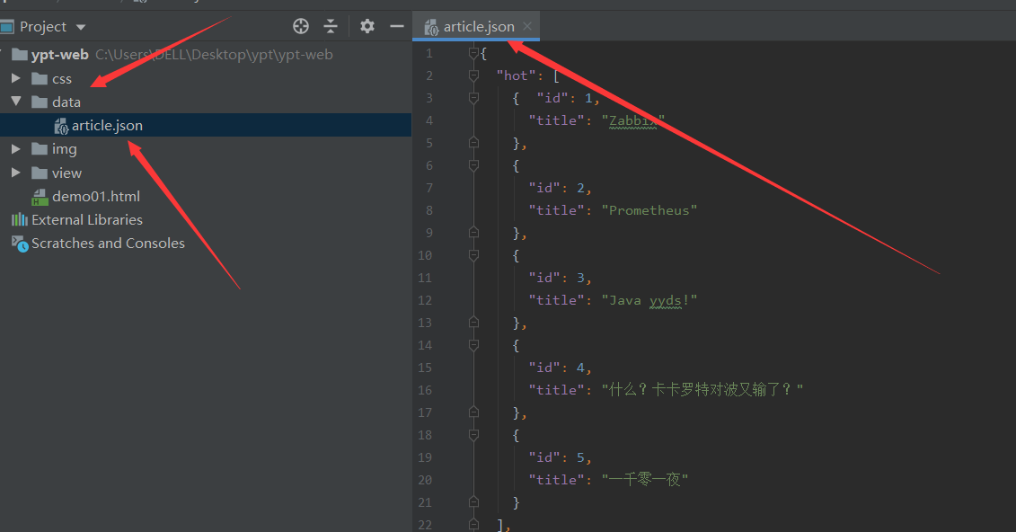Viewport: 1016px width, 532px height.
Task: Click the fold end marker on line 9
Action: coord(473,233)
